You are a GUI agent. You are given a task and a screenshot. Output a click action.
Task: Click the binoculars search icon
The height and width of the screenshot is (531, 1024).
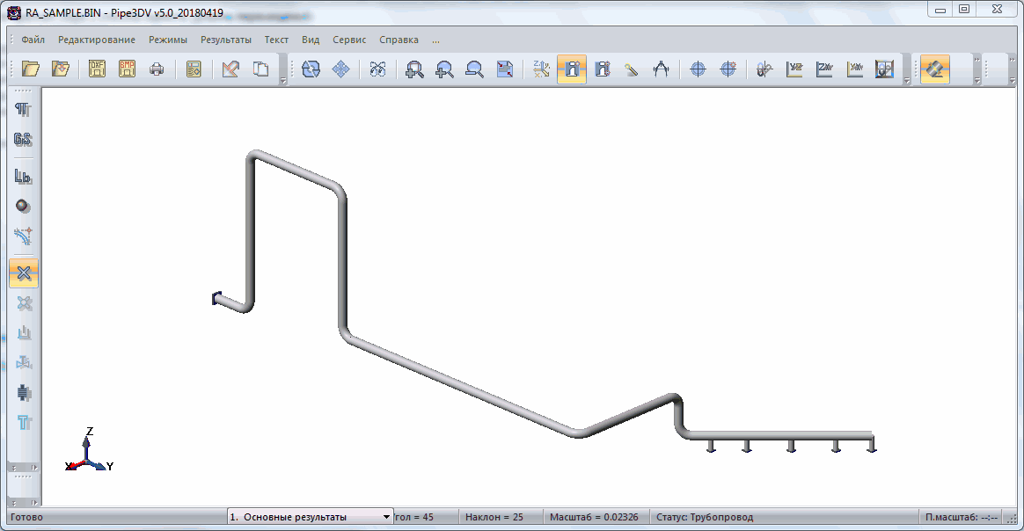(377, 69)
